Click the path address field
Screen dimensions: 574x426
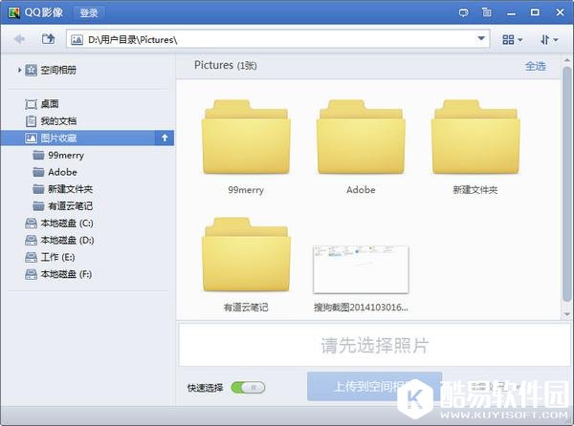point(277,39)
